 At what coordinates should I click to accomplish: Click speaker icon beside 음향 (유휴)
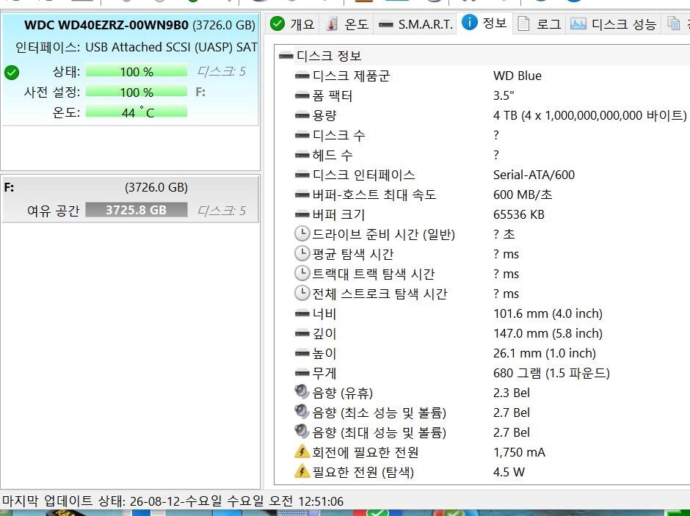[x=302, y=392]
